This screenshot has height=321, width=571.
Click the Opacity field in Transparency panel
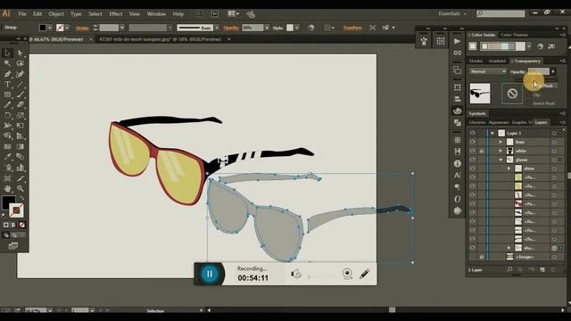[x=539, y=71]
